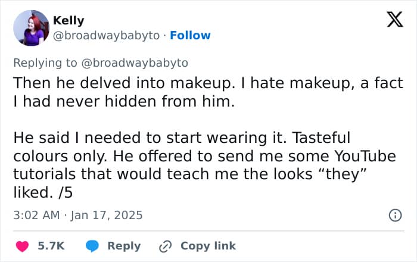Follow the @broadwaybabyto account

point(190,35)
